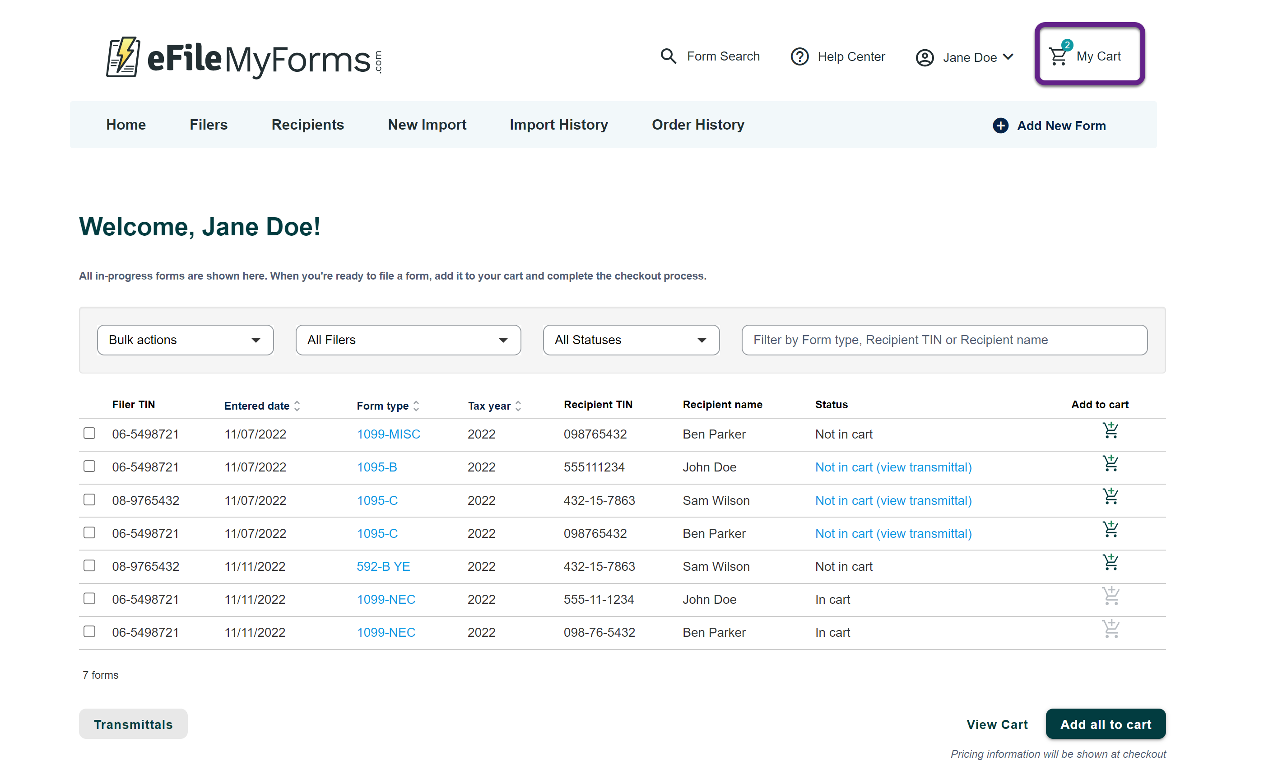Expand the All Filers dropdown
Image resolution: width=1264 pixels, height=775 pixels.
408,340
